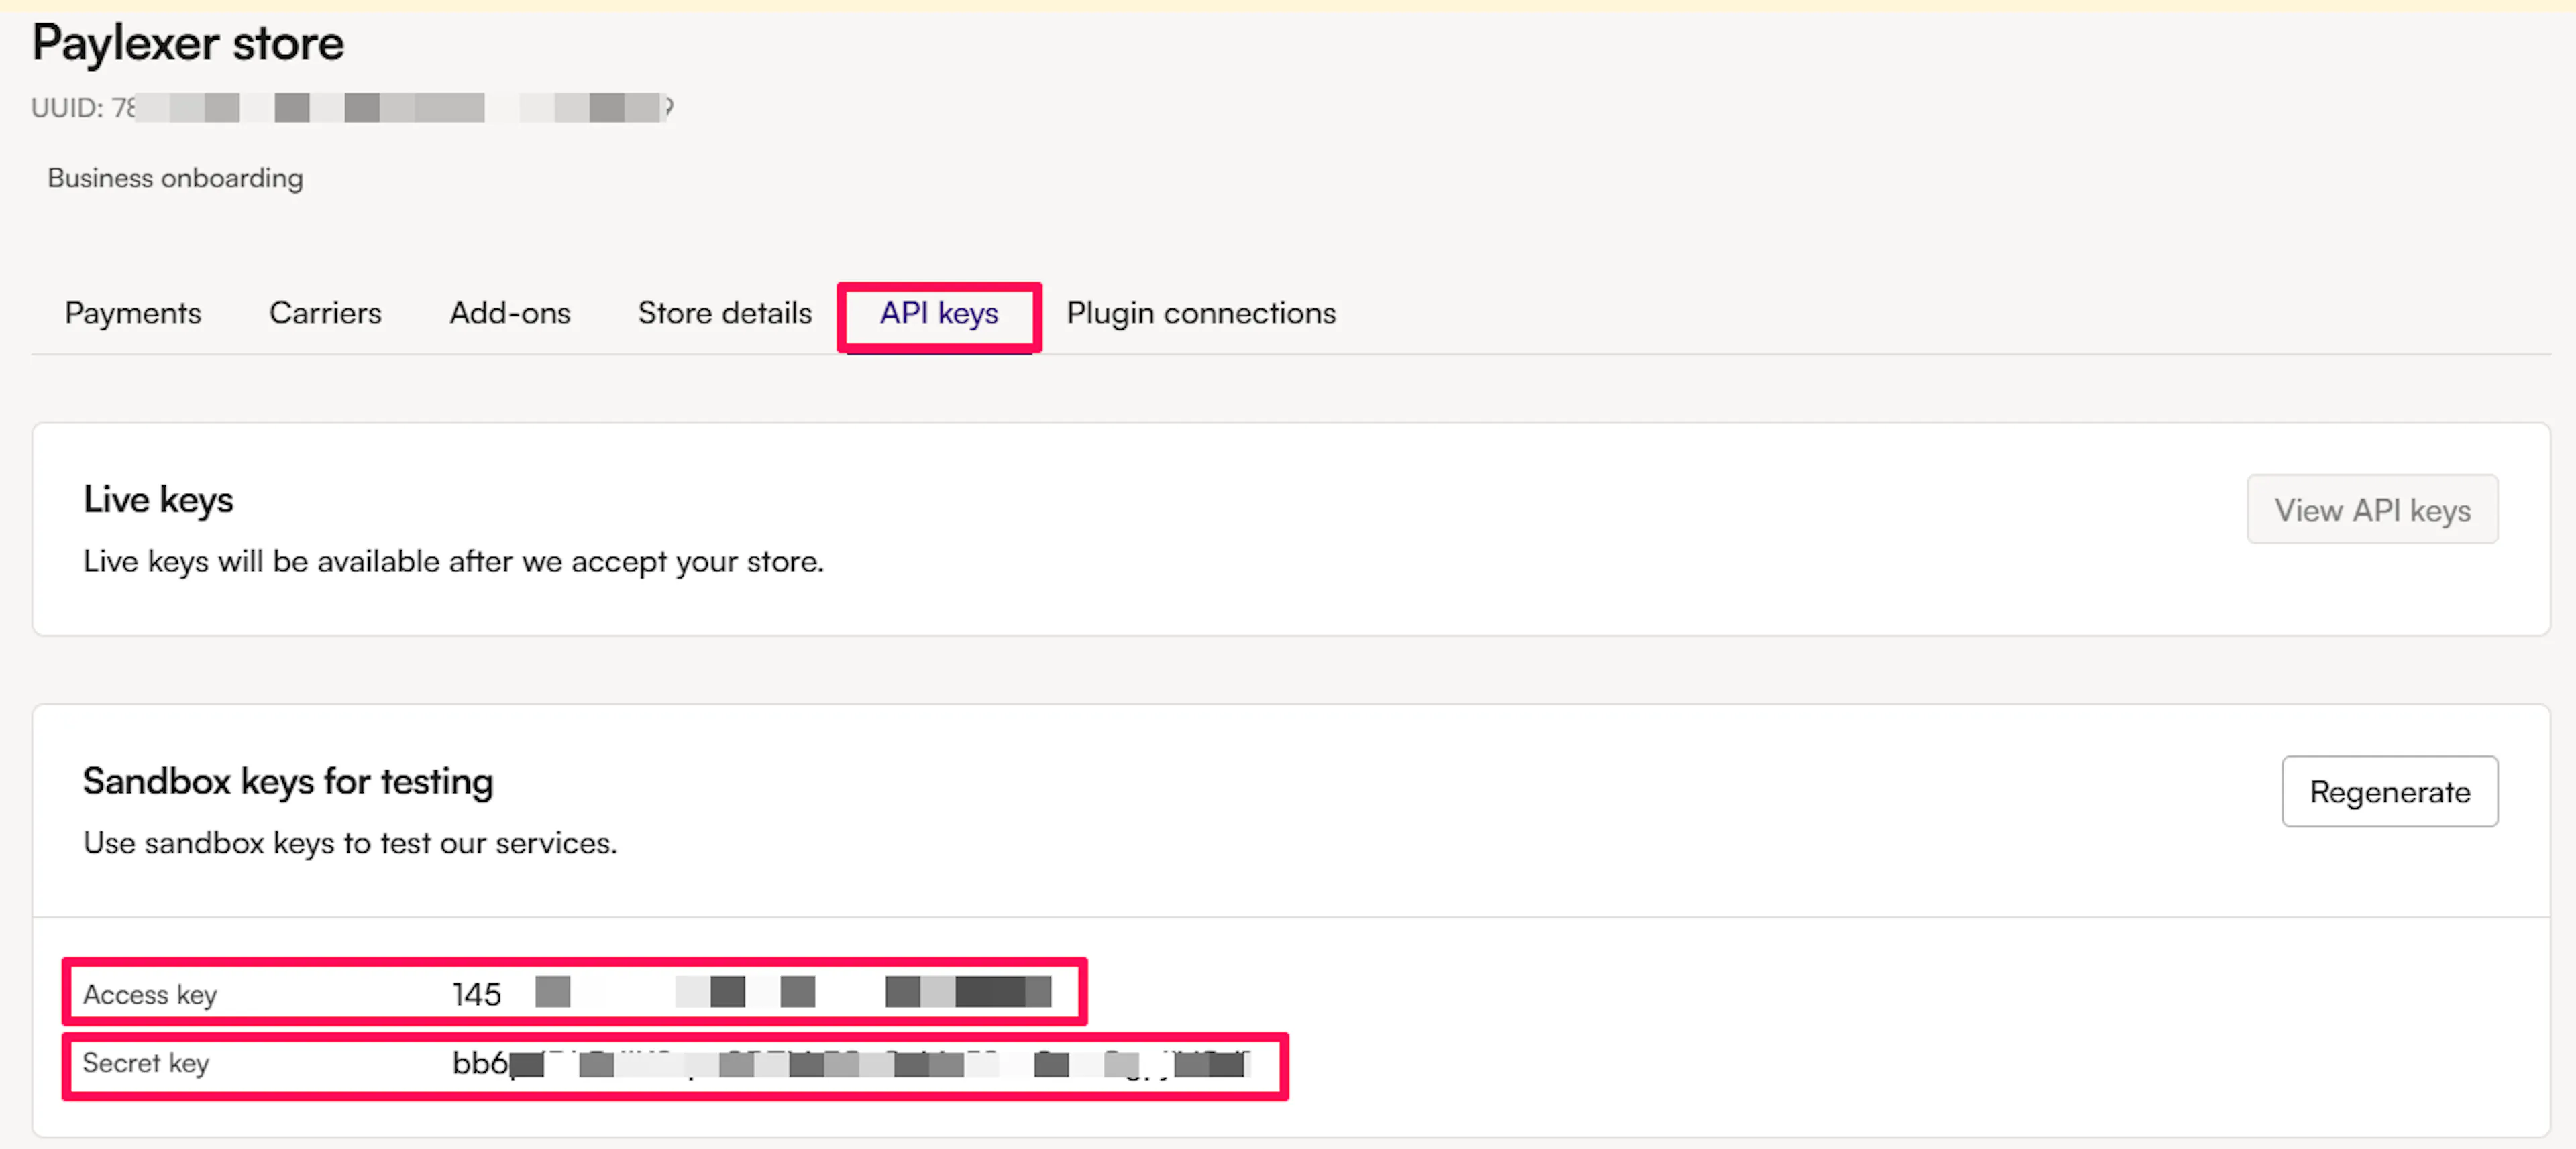Click the API keys tab
This screenshot has height=1149, width=2576.
939,314
